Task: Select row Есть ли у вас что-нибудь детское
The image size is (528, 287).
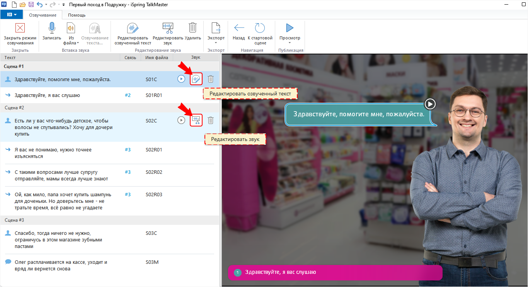Action: tap(110, 127)
